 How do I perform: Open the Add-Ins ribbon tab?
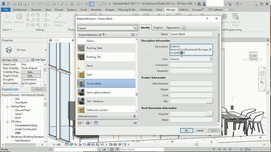pos(184,10)
